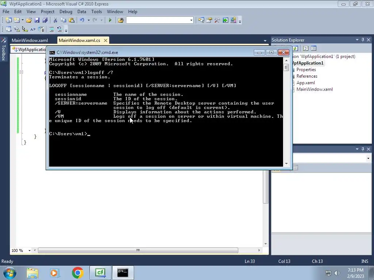Screen dimensions: 374x280
Task: Click the Comment Out Selected Lines icon
Action: (x=51, y=29)
